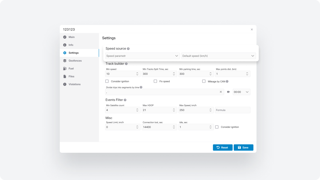
Task: Clear the divide trips segments field
Action: [221, 92]
